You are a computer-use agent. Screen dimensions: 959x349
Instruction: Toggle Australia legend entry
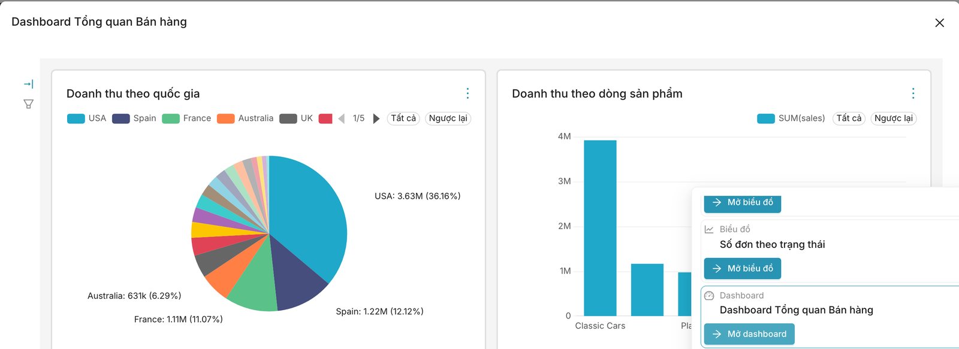pos(245,119)
